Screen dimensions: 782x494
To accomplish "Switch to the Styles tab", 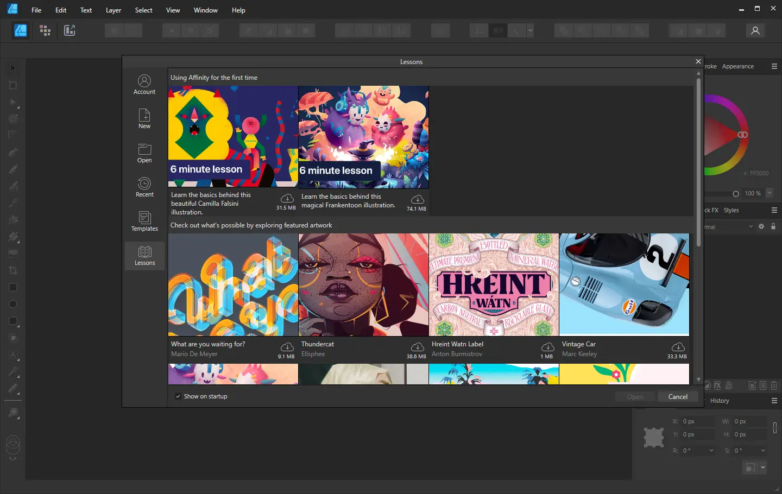I will (731, 210).
